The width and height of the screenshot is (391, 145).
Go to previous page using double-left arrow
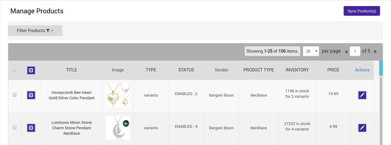346,51
